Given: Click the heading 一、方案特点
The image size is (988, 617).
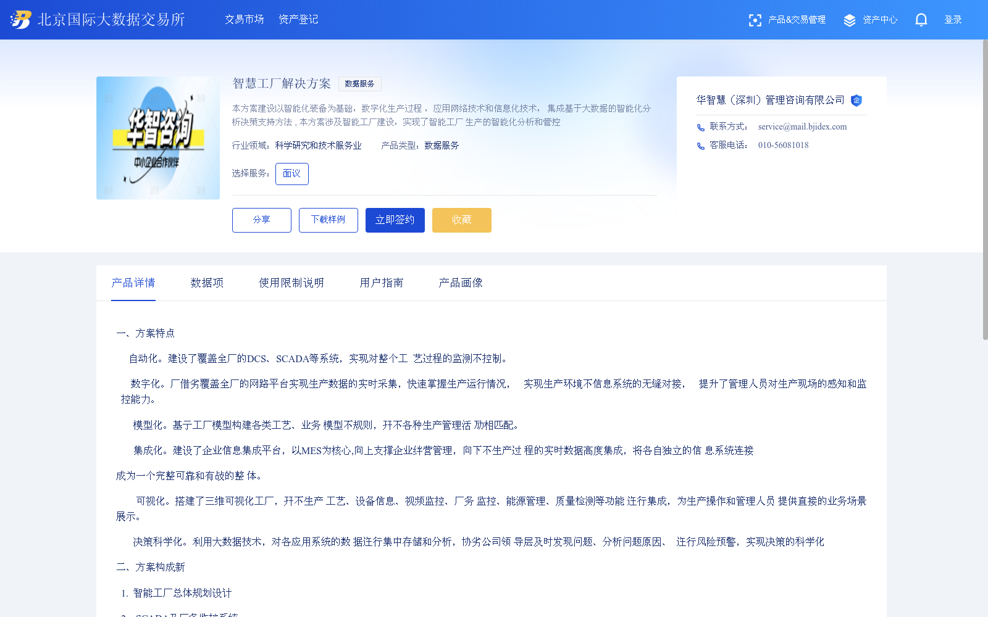Looking at the screenshot, I should tap(146, 333).
